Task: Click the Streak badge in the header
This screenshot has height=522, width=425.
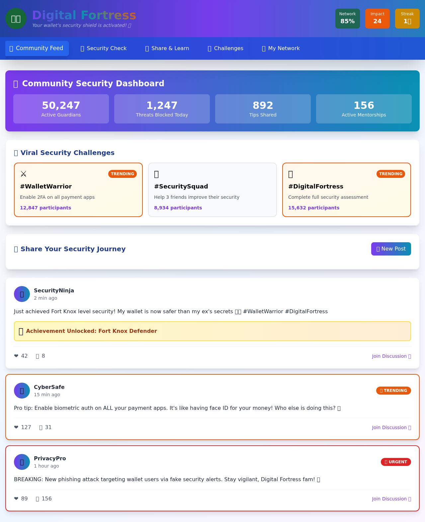Action: coord(407,18)
